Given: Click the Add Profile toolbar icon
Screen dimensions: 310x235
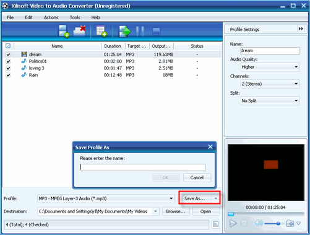Looking at the screenshot, I should 101,32.
